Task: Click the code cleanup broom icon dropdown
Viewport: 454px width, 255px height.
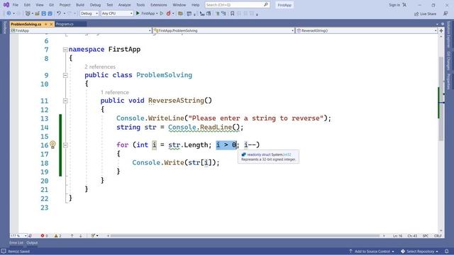Action: click(x=94, y=236)
